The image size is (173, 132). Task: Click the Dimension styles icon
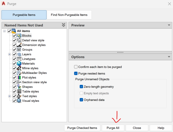pos(19,45)
